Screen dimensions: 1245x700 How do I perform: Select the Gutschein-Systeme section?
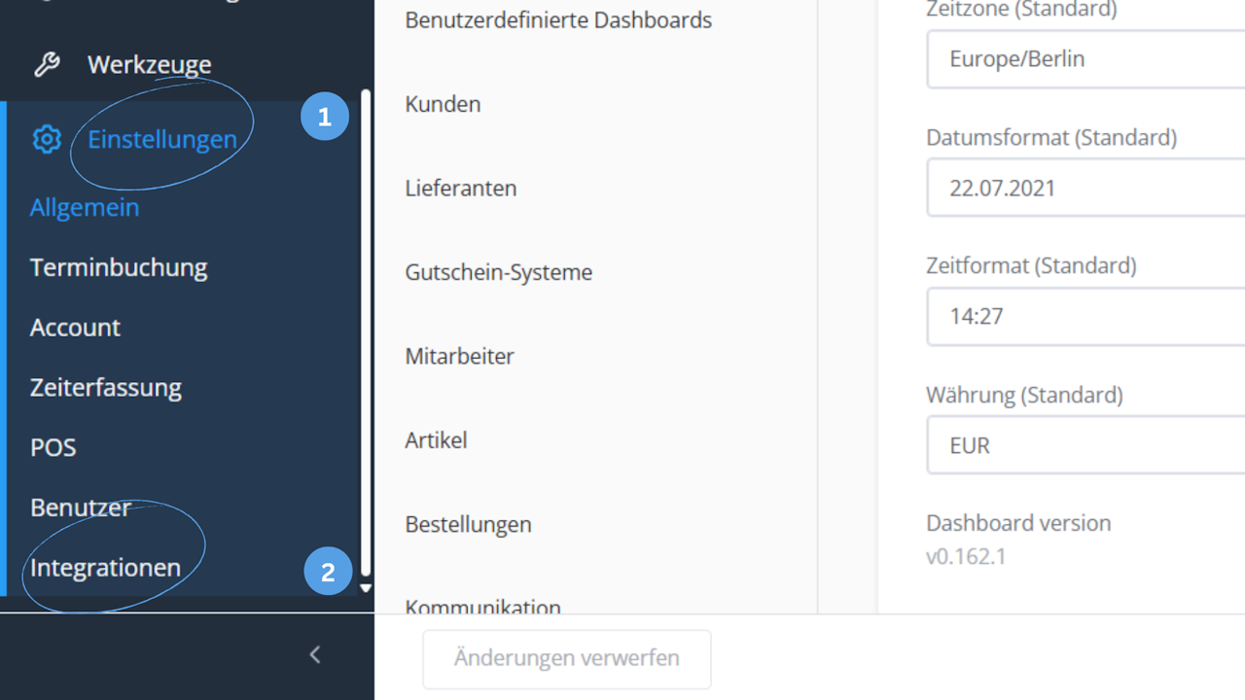(x=498, y=273)
